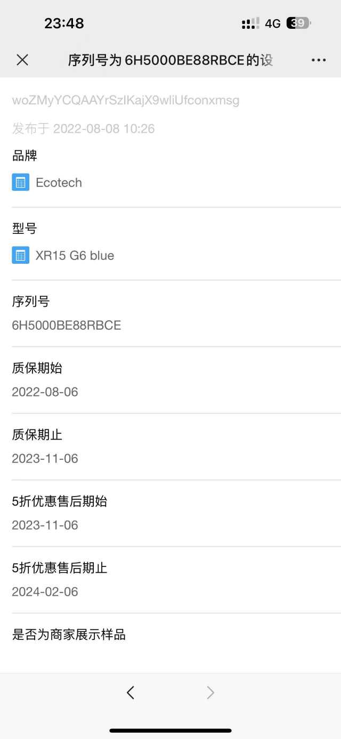Tap the 4G network indicator
The image size is (341, 739).
(x=273, y=23)
